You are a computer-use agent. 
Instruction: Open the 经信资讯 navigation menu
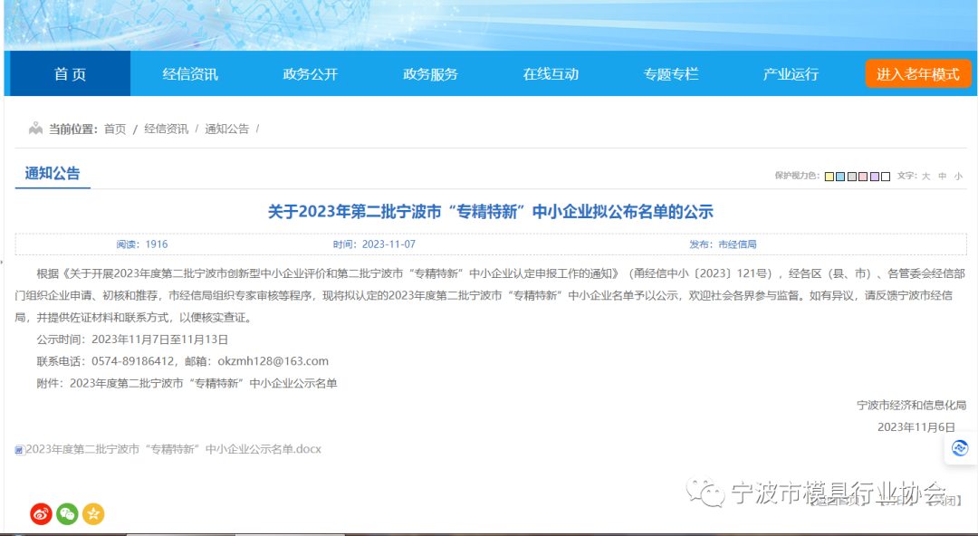(189, 74)
